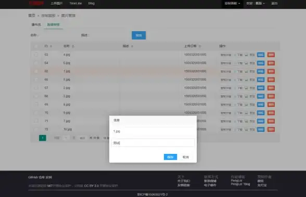Open the 控制面板 dropdown in navbar
Screen dimensions: 306x197
point(232,3)
